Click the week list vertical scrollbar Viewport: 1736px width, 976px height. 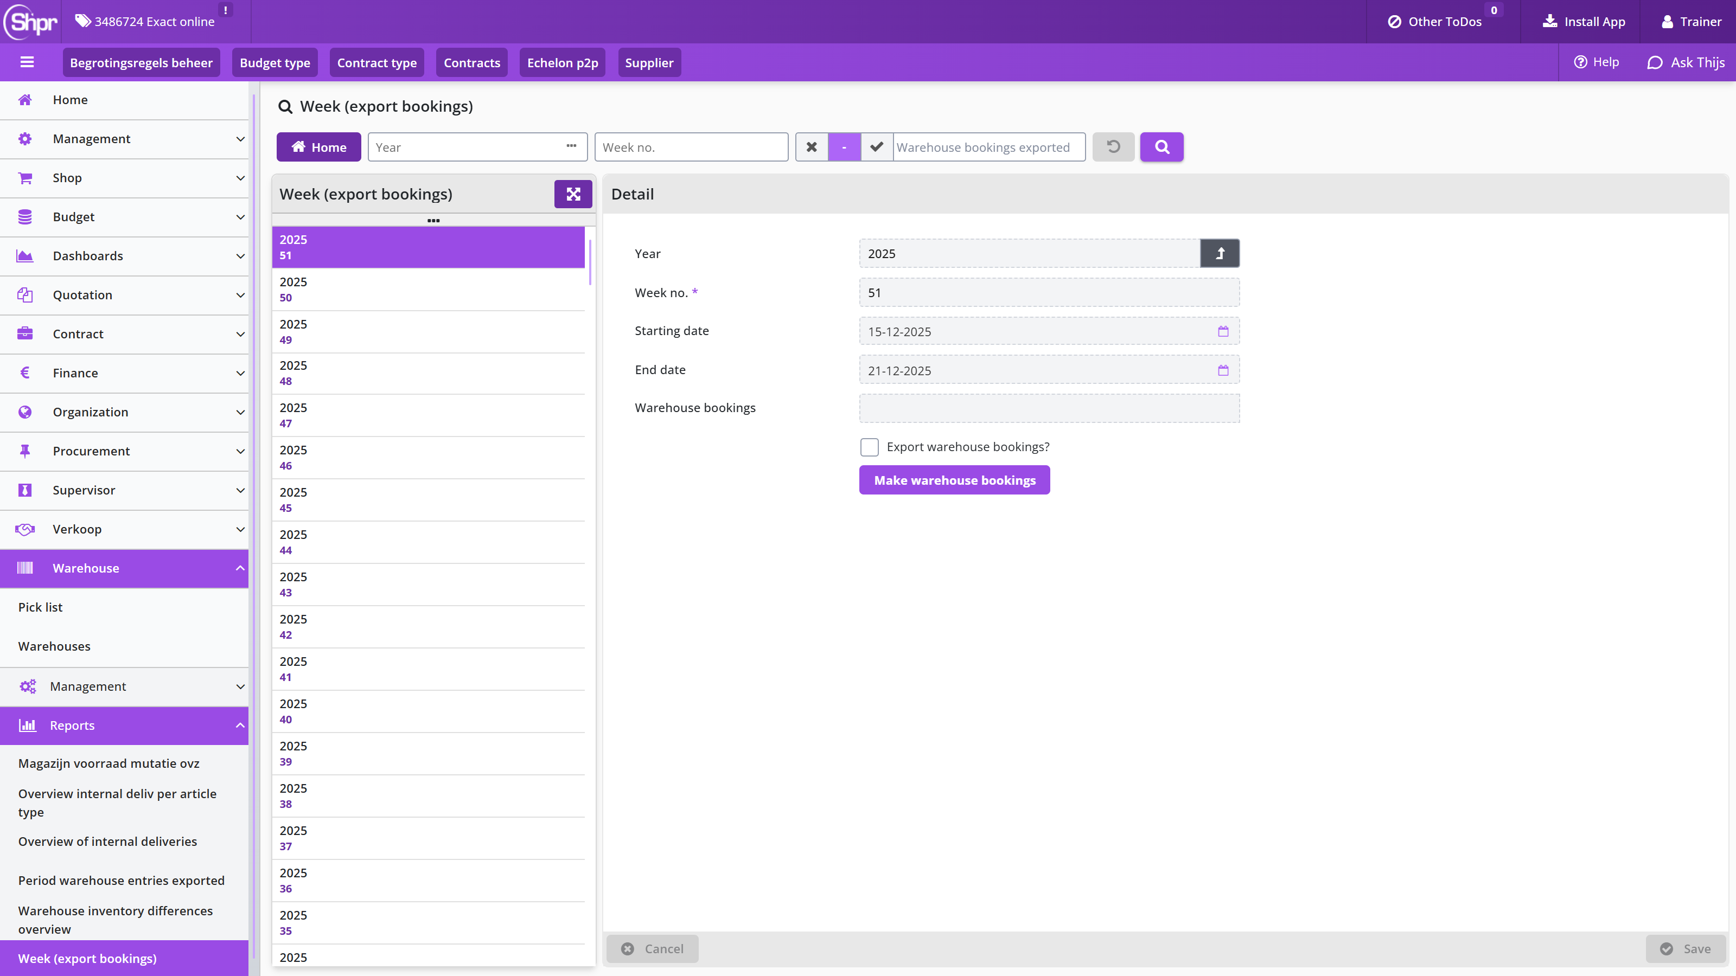[x=590, y=262]
